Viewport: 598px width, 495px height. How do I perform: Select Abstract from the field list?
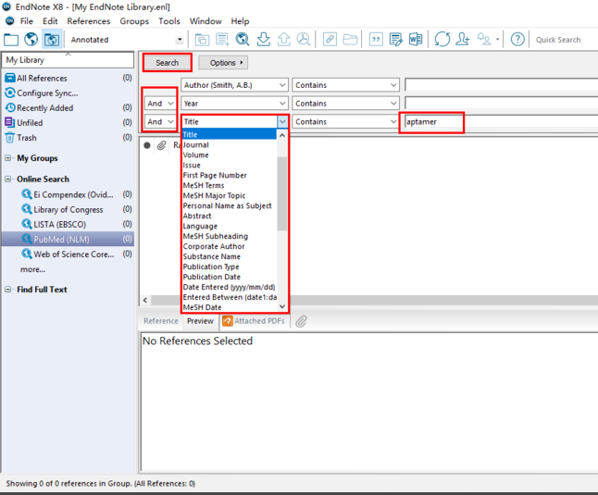(197, 216)
